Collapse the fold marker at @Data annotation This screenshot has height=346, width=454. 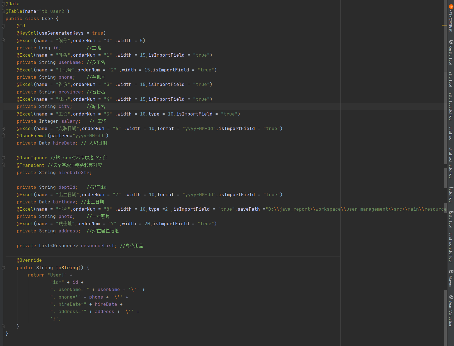(x=3, y=4)
